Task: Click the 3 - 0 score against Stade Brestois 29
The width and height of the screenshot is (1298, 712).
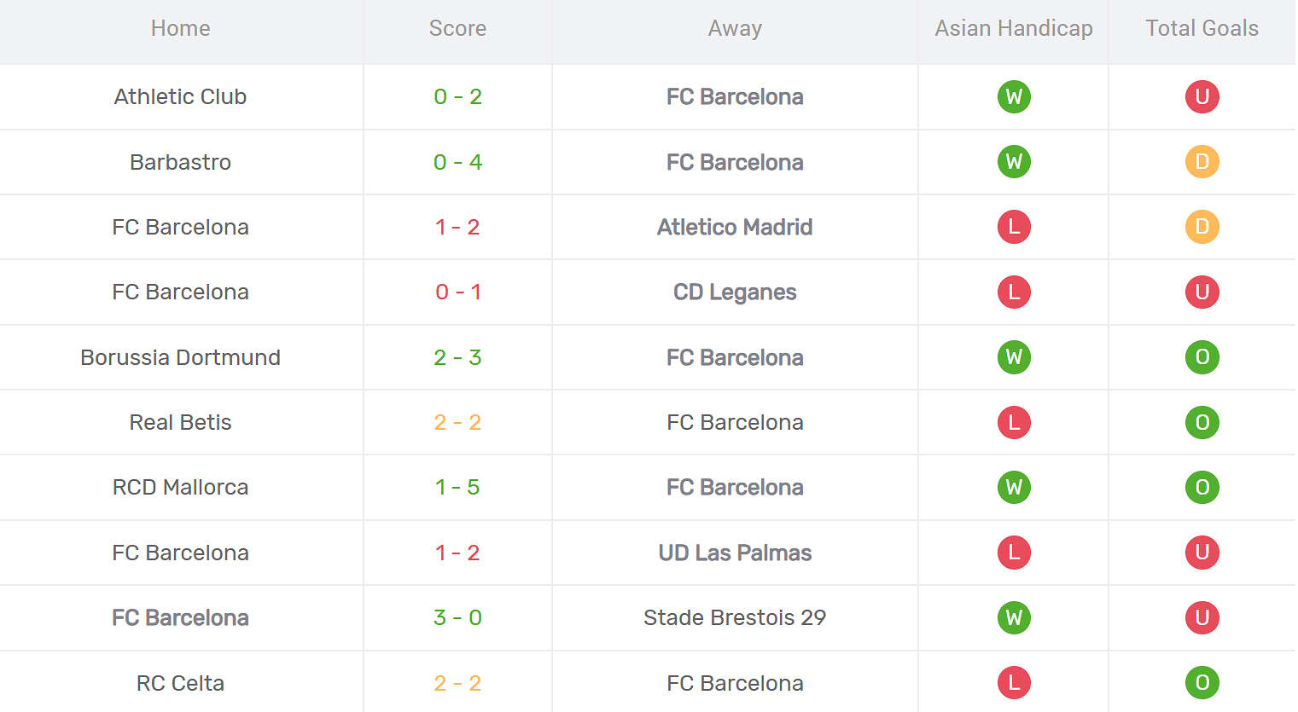Action: 457,617
